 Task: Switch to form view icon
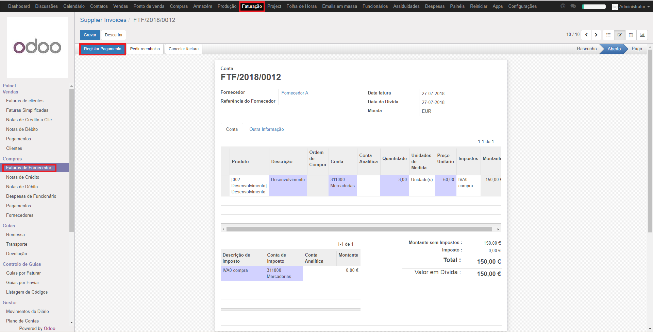coord(620,35)
